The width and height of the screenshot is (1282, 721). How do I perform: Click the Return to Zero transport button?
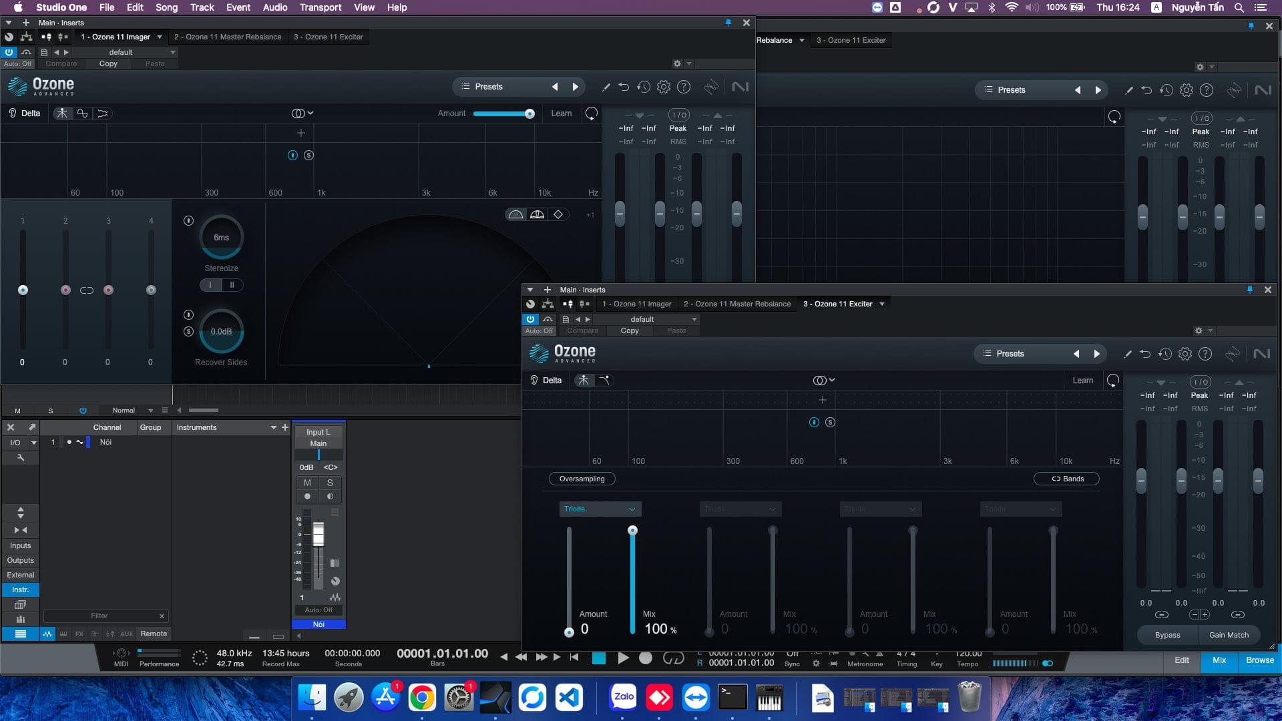tap(574, 658)
